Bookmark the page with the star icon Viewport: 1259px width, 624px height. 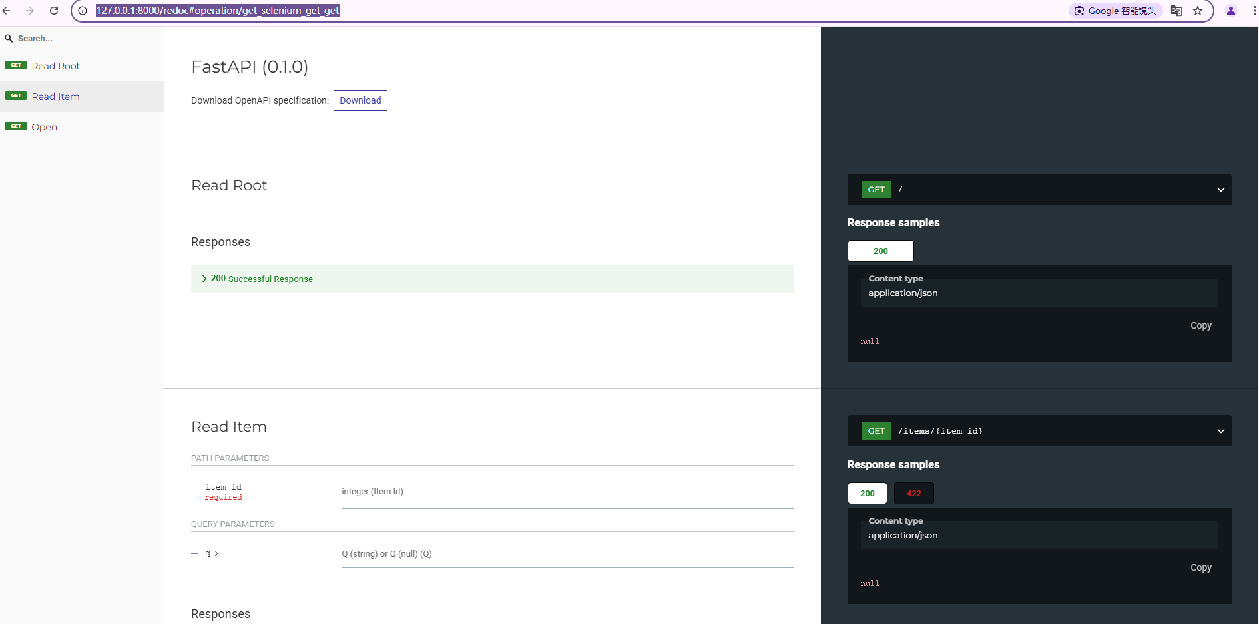(1198, 11)
